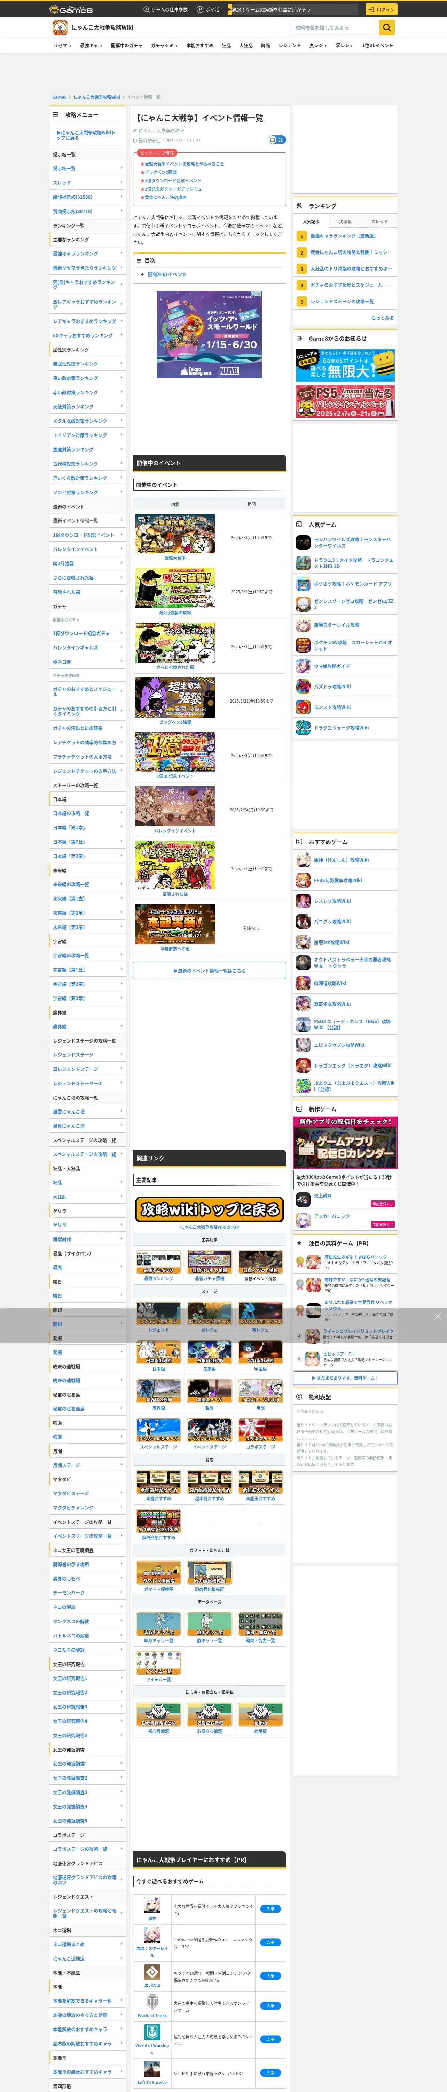This screenshot has height=2092, width=447.
Task: Open the comment bubble showing 81
Action: 277,140
